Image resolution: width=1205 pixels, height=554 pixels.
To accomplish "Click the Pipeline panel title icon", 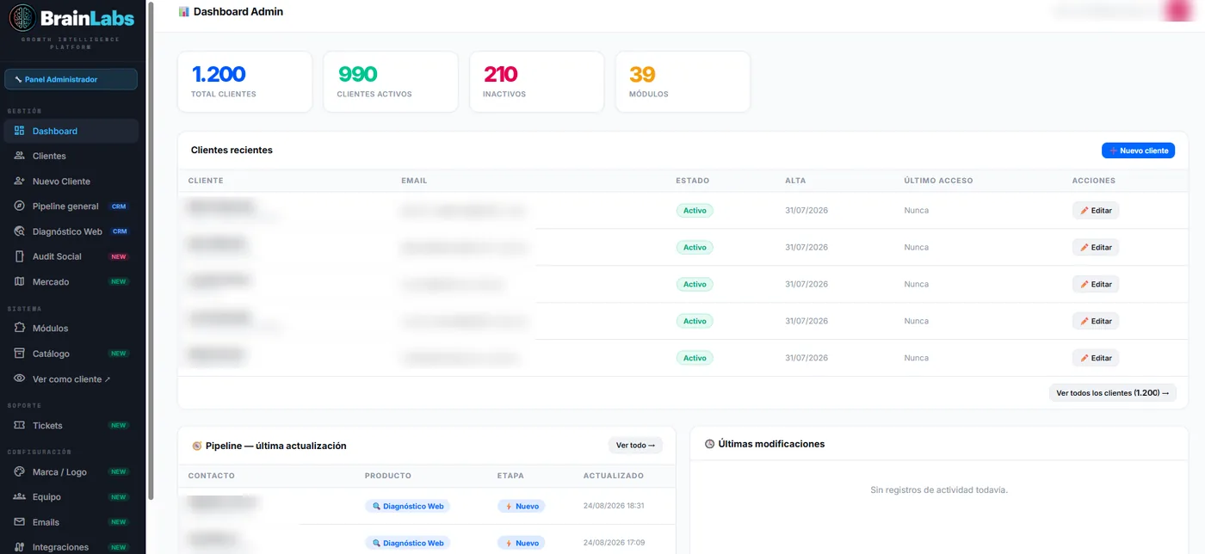I will [x=196, y=446].
